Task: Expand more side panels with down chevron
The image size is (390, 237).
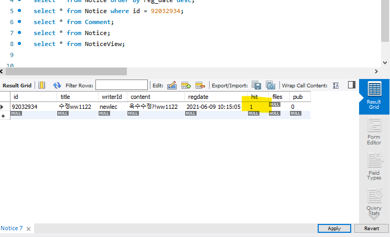Action: 374,218
